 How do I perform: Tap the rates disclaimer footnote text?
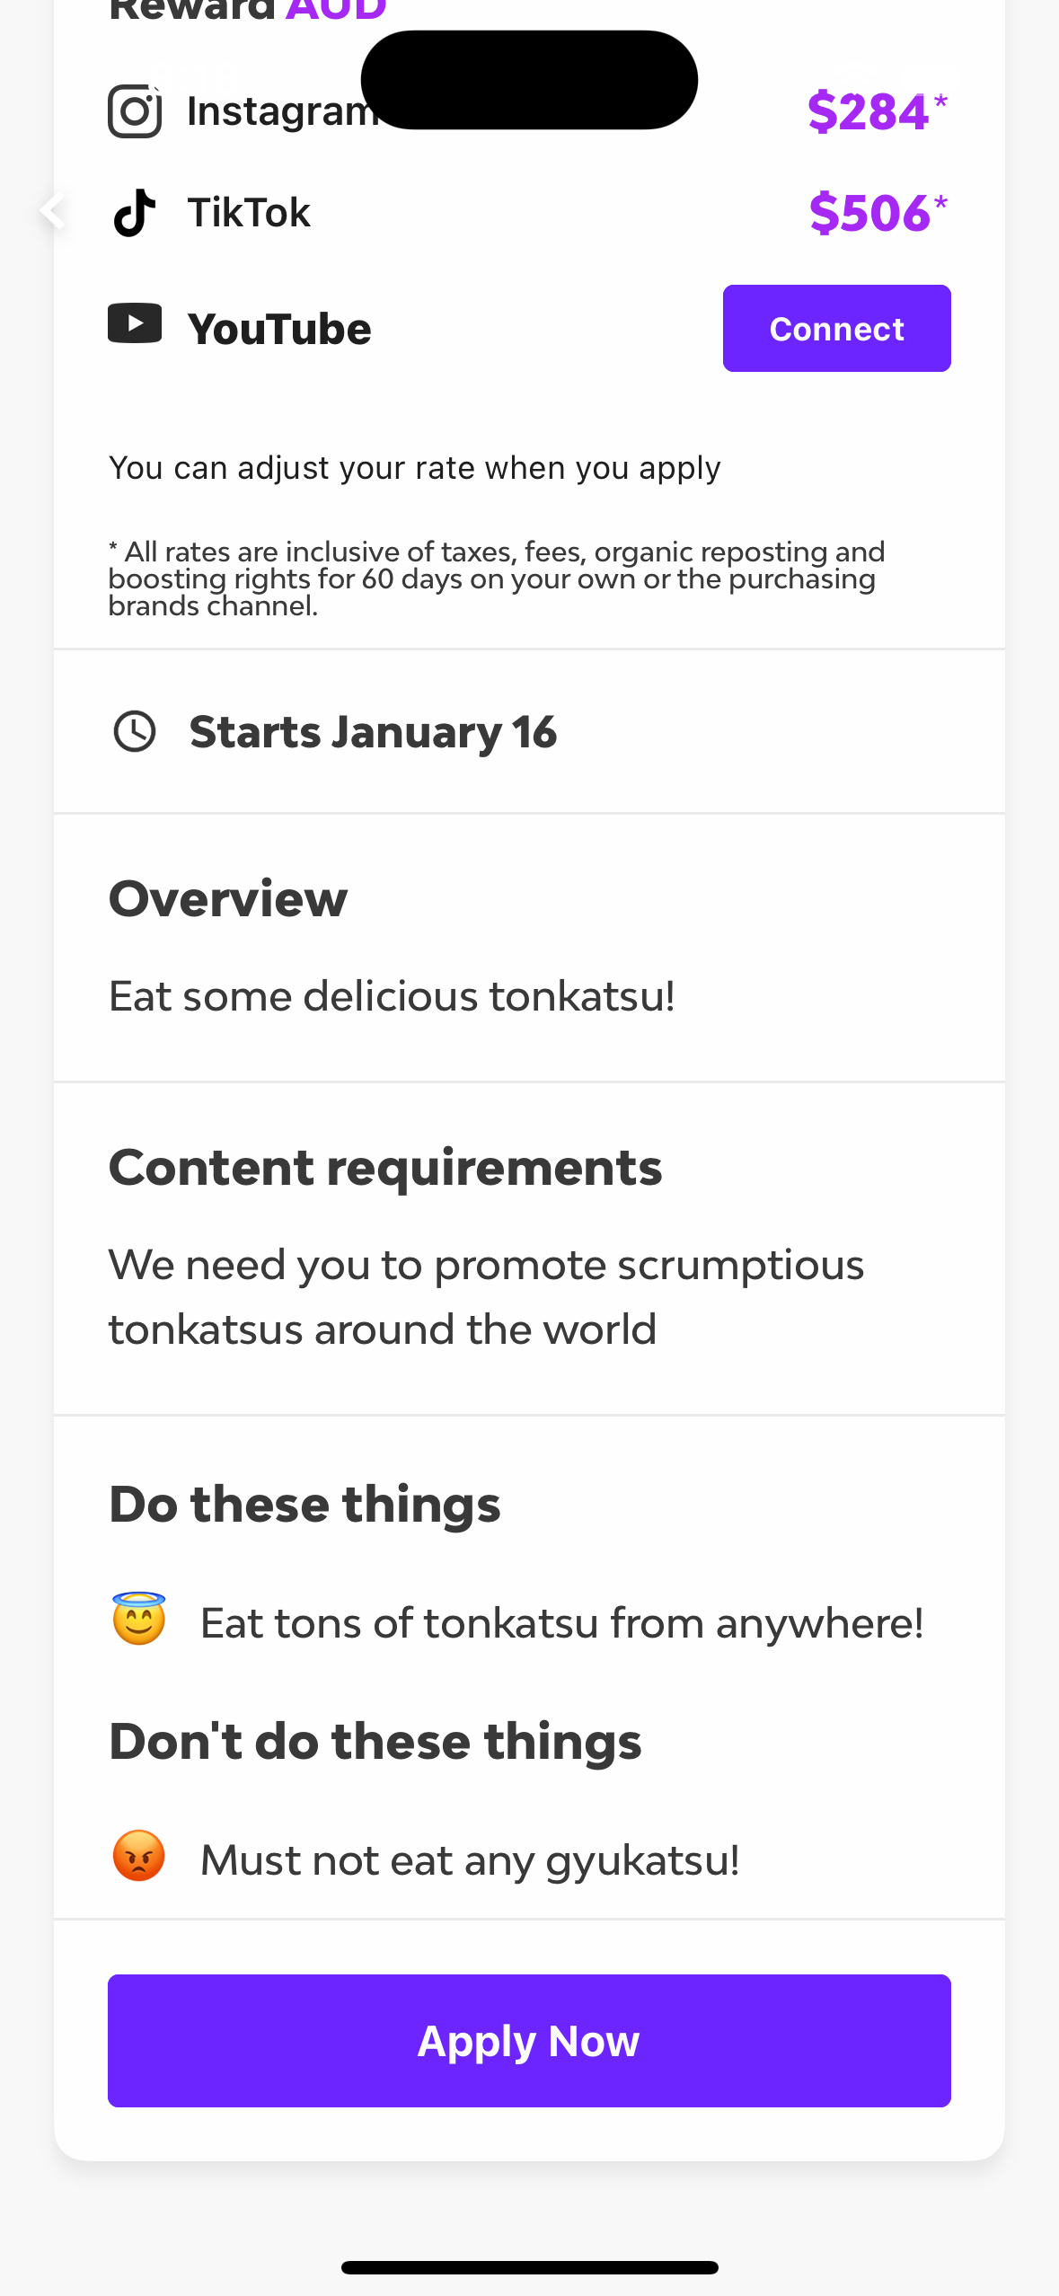pos(497,578)
